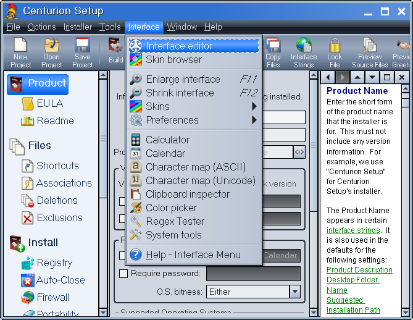
Task: Open Character map (Unicode)
Action: coord(194,181)
